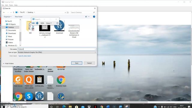
Task: Open File Explorer from taskbar
Action: 70,107
